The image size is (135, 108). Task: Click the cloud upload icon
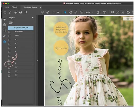tap(15, 12)
